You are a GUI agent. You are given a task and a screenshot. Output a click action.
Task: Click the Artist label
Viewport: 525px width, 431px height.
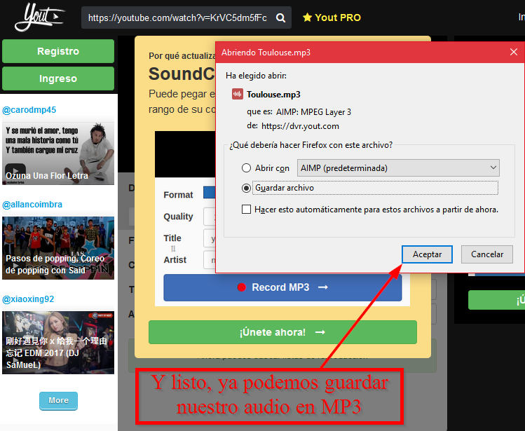tap(175, 260)
